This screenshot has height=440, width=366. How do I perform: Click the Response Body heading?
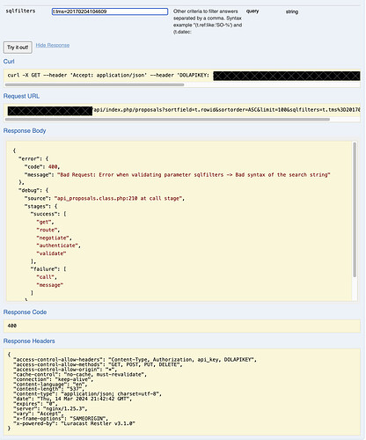[25, 131]
